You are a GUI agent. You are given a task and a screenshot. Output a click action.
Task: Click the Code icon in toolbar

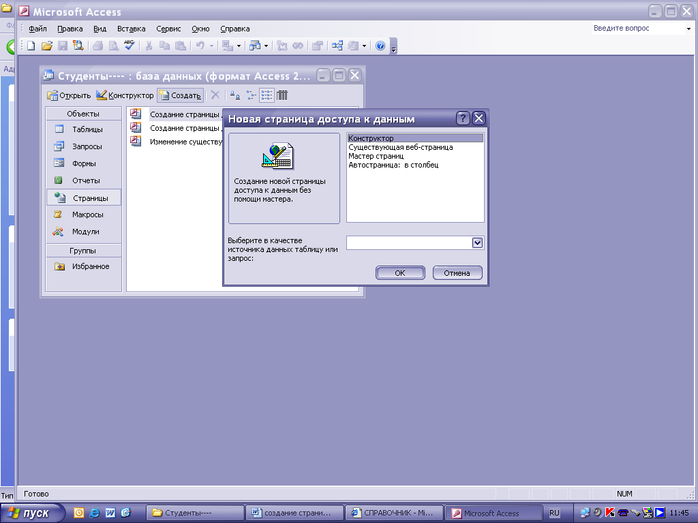(282, 46)
